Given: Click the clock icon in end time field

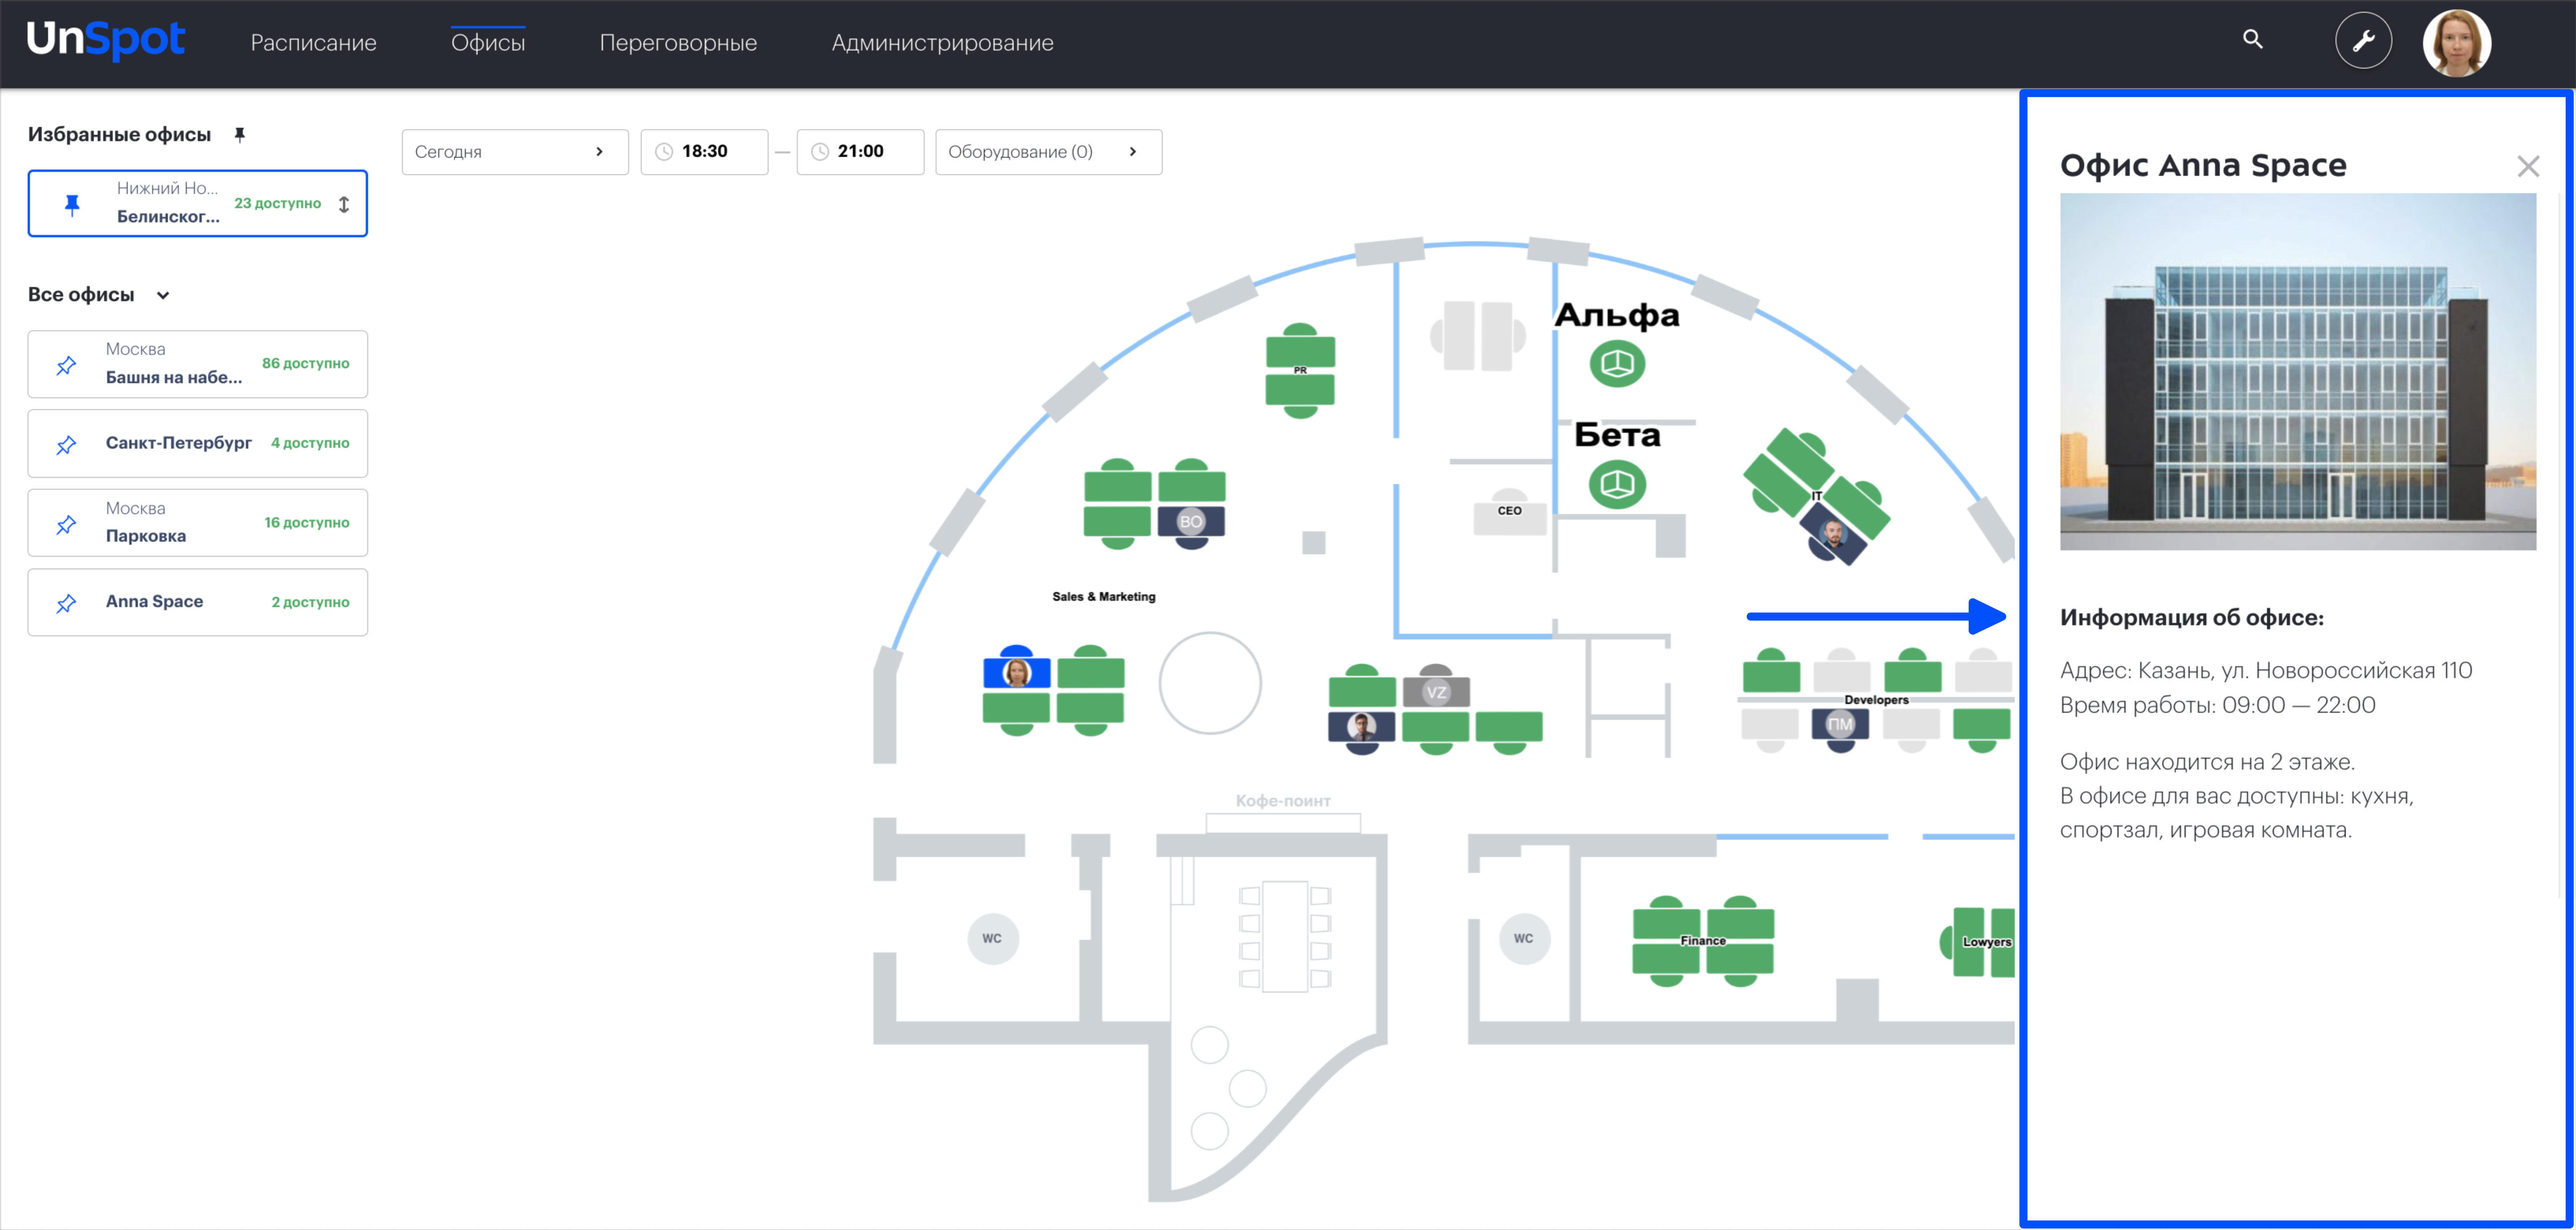Looking at the screenshot, I should pos(820,152).
